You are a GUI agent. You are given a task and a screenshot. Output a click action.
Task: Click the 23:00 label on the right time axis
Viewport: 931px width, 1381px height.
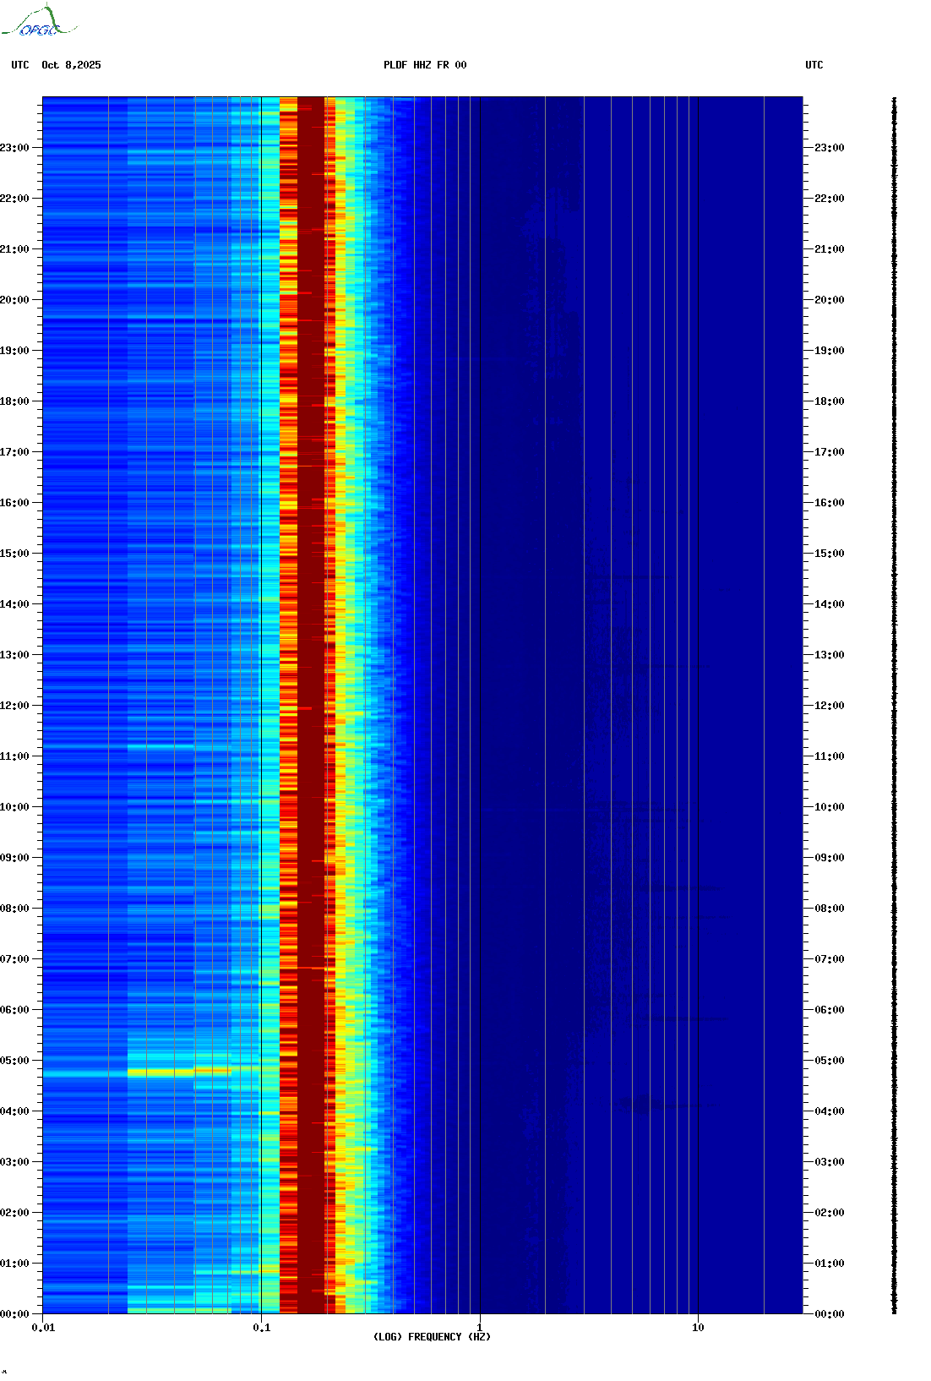pyautogui.click(x=830, y=148)
